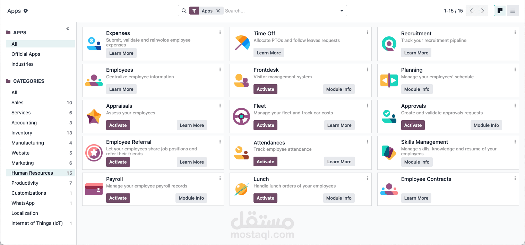Select Official Apps in sidebar
This screenshot has height=245, width=525.
point(40,54)
